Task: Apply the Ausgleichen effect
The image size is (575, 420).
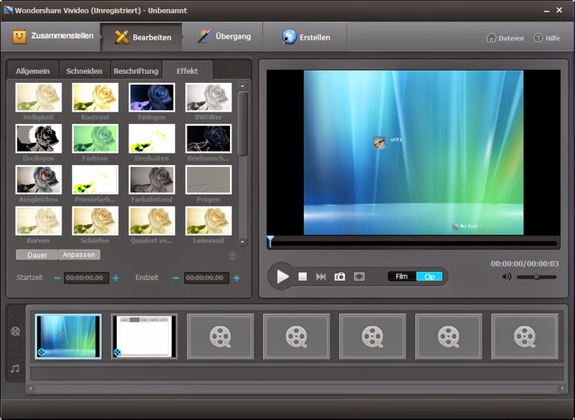Action: coord(39,179)
